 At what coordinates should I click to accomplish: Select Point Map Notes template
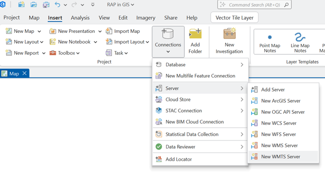click(x=270, y=42)
